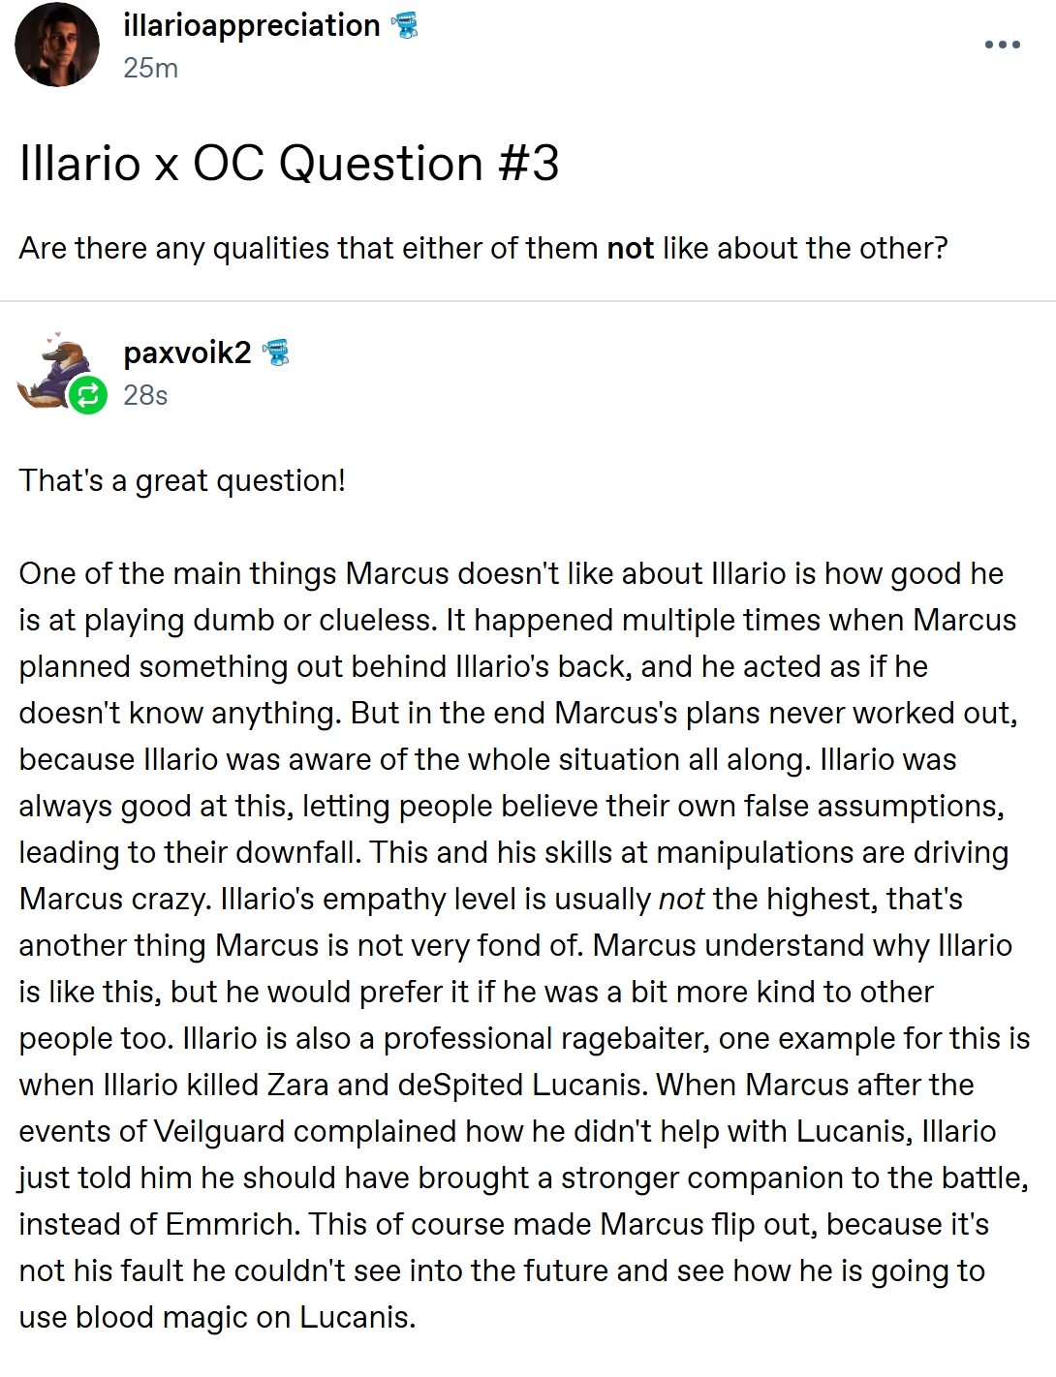Open illarioappreciation's round profile avatar
Image resolution: width=1056 pixels, height=1377 pixels.
(x=58, y=46)
